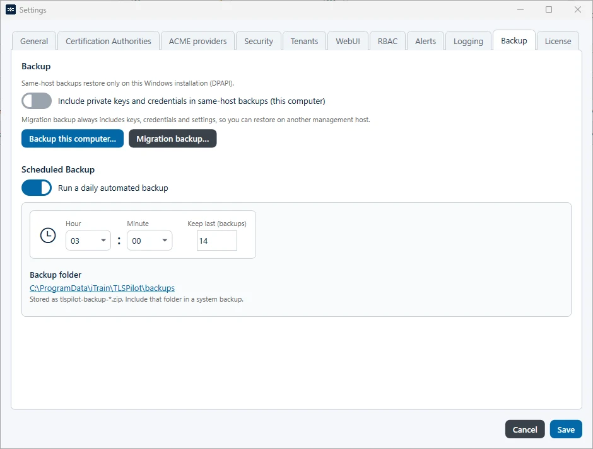
Task: Switch to the WebUI tab
Action: (348, 41)
